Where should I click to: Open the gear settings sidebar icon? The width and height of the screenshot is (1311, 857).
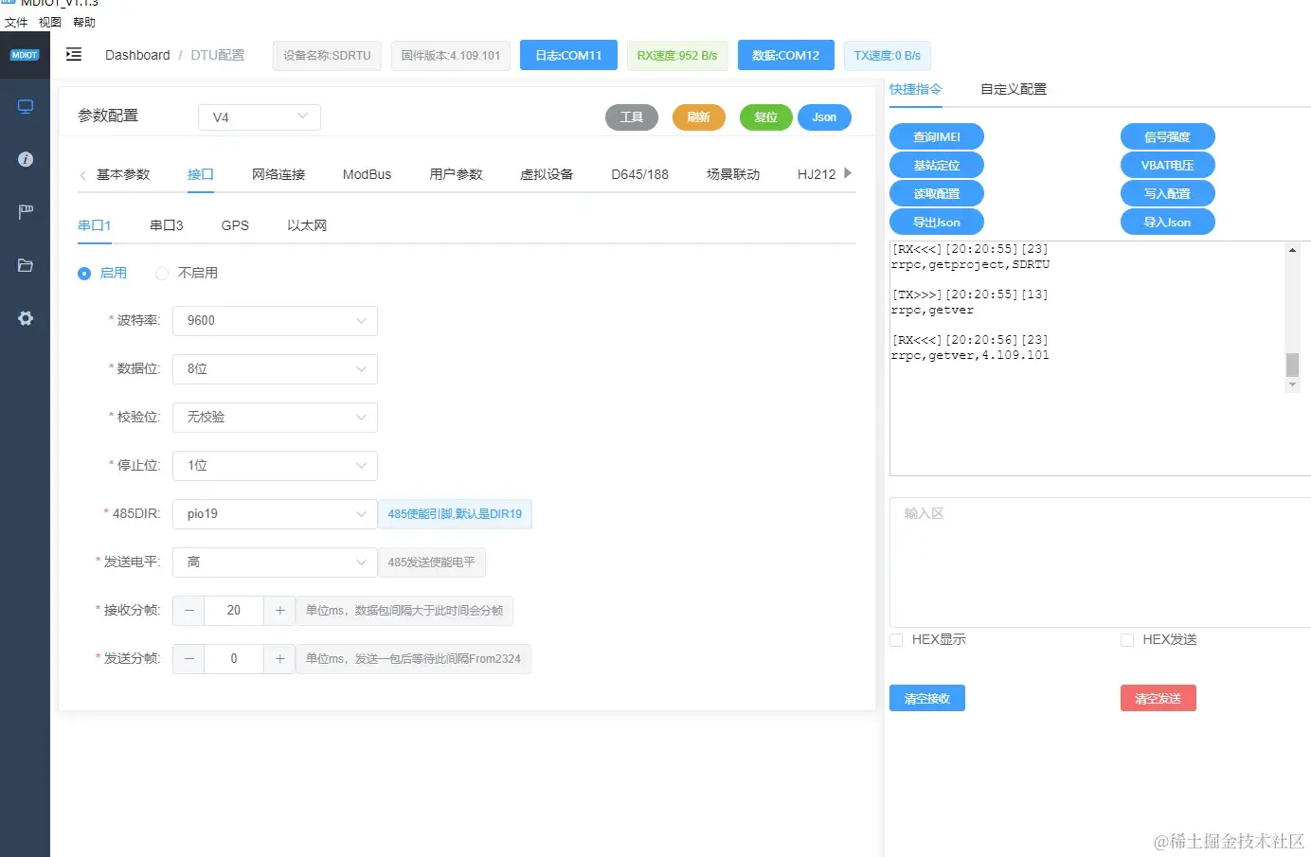[26, 318]
